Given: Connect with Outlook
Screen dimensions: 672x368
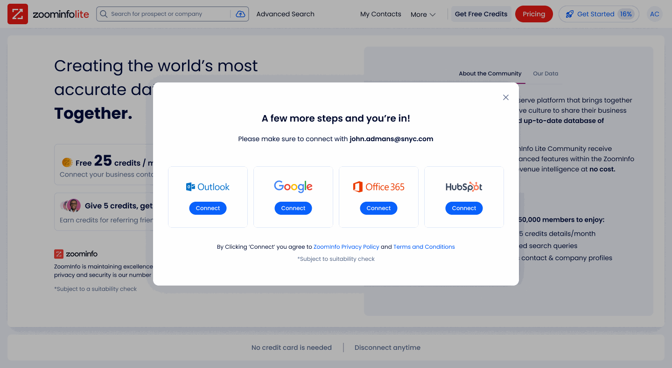Looking at the screenshot, I should click(208, 208).
